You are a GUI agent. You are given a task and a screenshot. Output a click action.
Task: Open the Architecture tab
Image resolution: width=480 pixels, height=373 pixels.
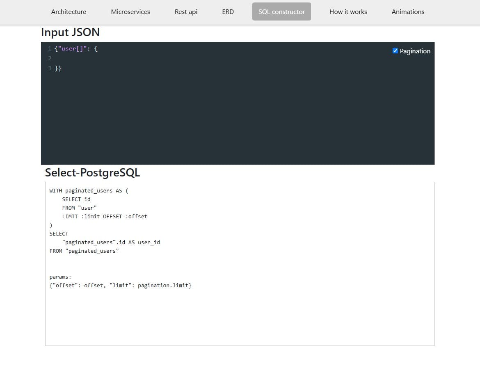pos(69,11)
